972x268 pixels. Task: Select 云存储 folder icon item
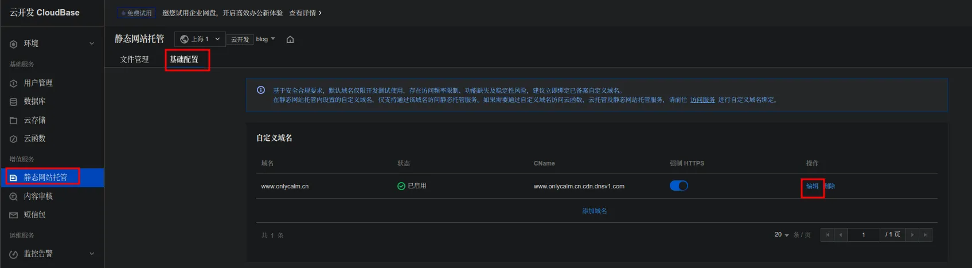[x=14, y=120]
